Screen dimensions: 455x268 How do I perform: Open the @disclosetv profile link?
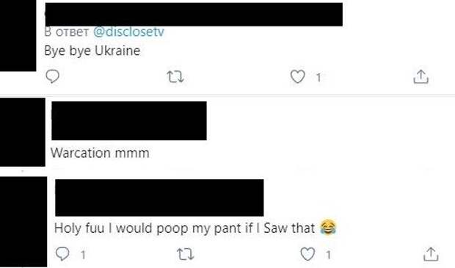tap(129, 32)
